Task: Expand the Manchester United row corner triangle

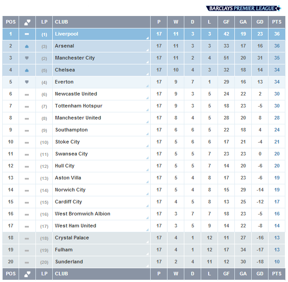Action: pyautogui.click(x=147, y=122)
